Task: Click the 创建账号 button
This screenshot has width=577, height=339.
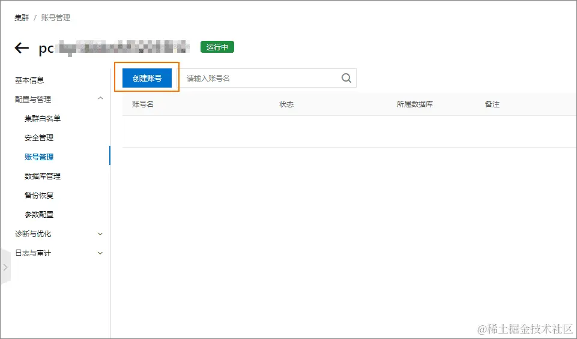Action: point(147,78)
